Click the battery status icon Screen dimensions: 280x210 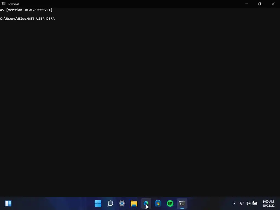pyautogui.click(x=255, y=203)
